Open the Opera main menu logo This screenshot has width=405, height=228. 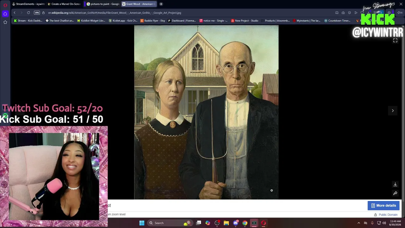5,5
